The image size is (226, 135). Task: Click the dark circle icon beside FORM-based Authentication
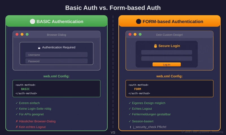coord(138,21)
